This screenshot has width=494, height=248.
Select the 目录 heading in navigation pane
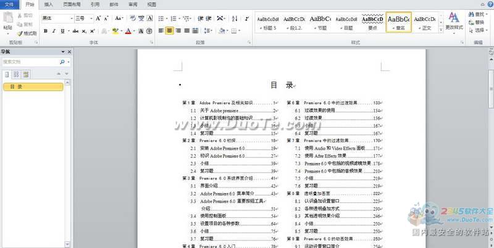pos(33,87)
